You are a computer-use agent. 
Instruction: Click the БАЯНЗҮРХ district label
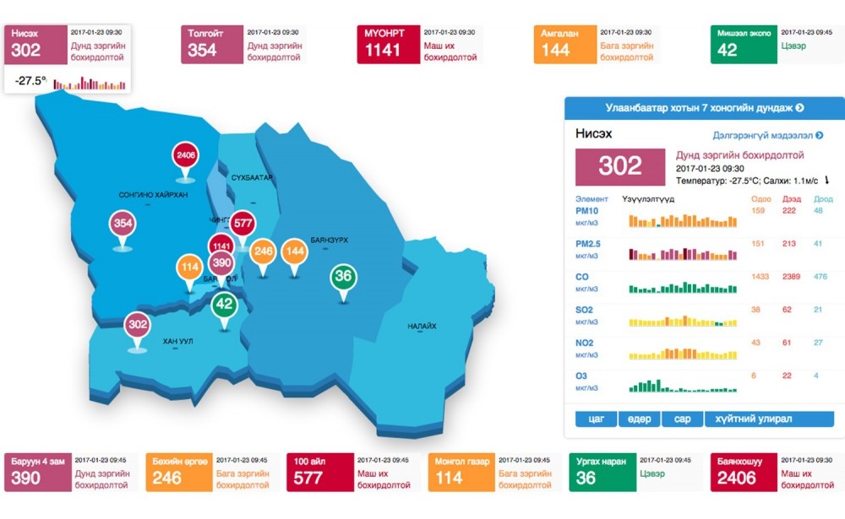point(330,241)
